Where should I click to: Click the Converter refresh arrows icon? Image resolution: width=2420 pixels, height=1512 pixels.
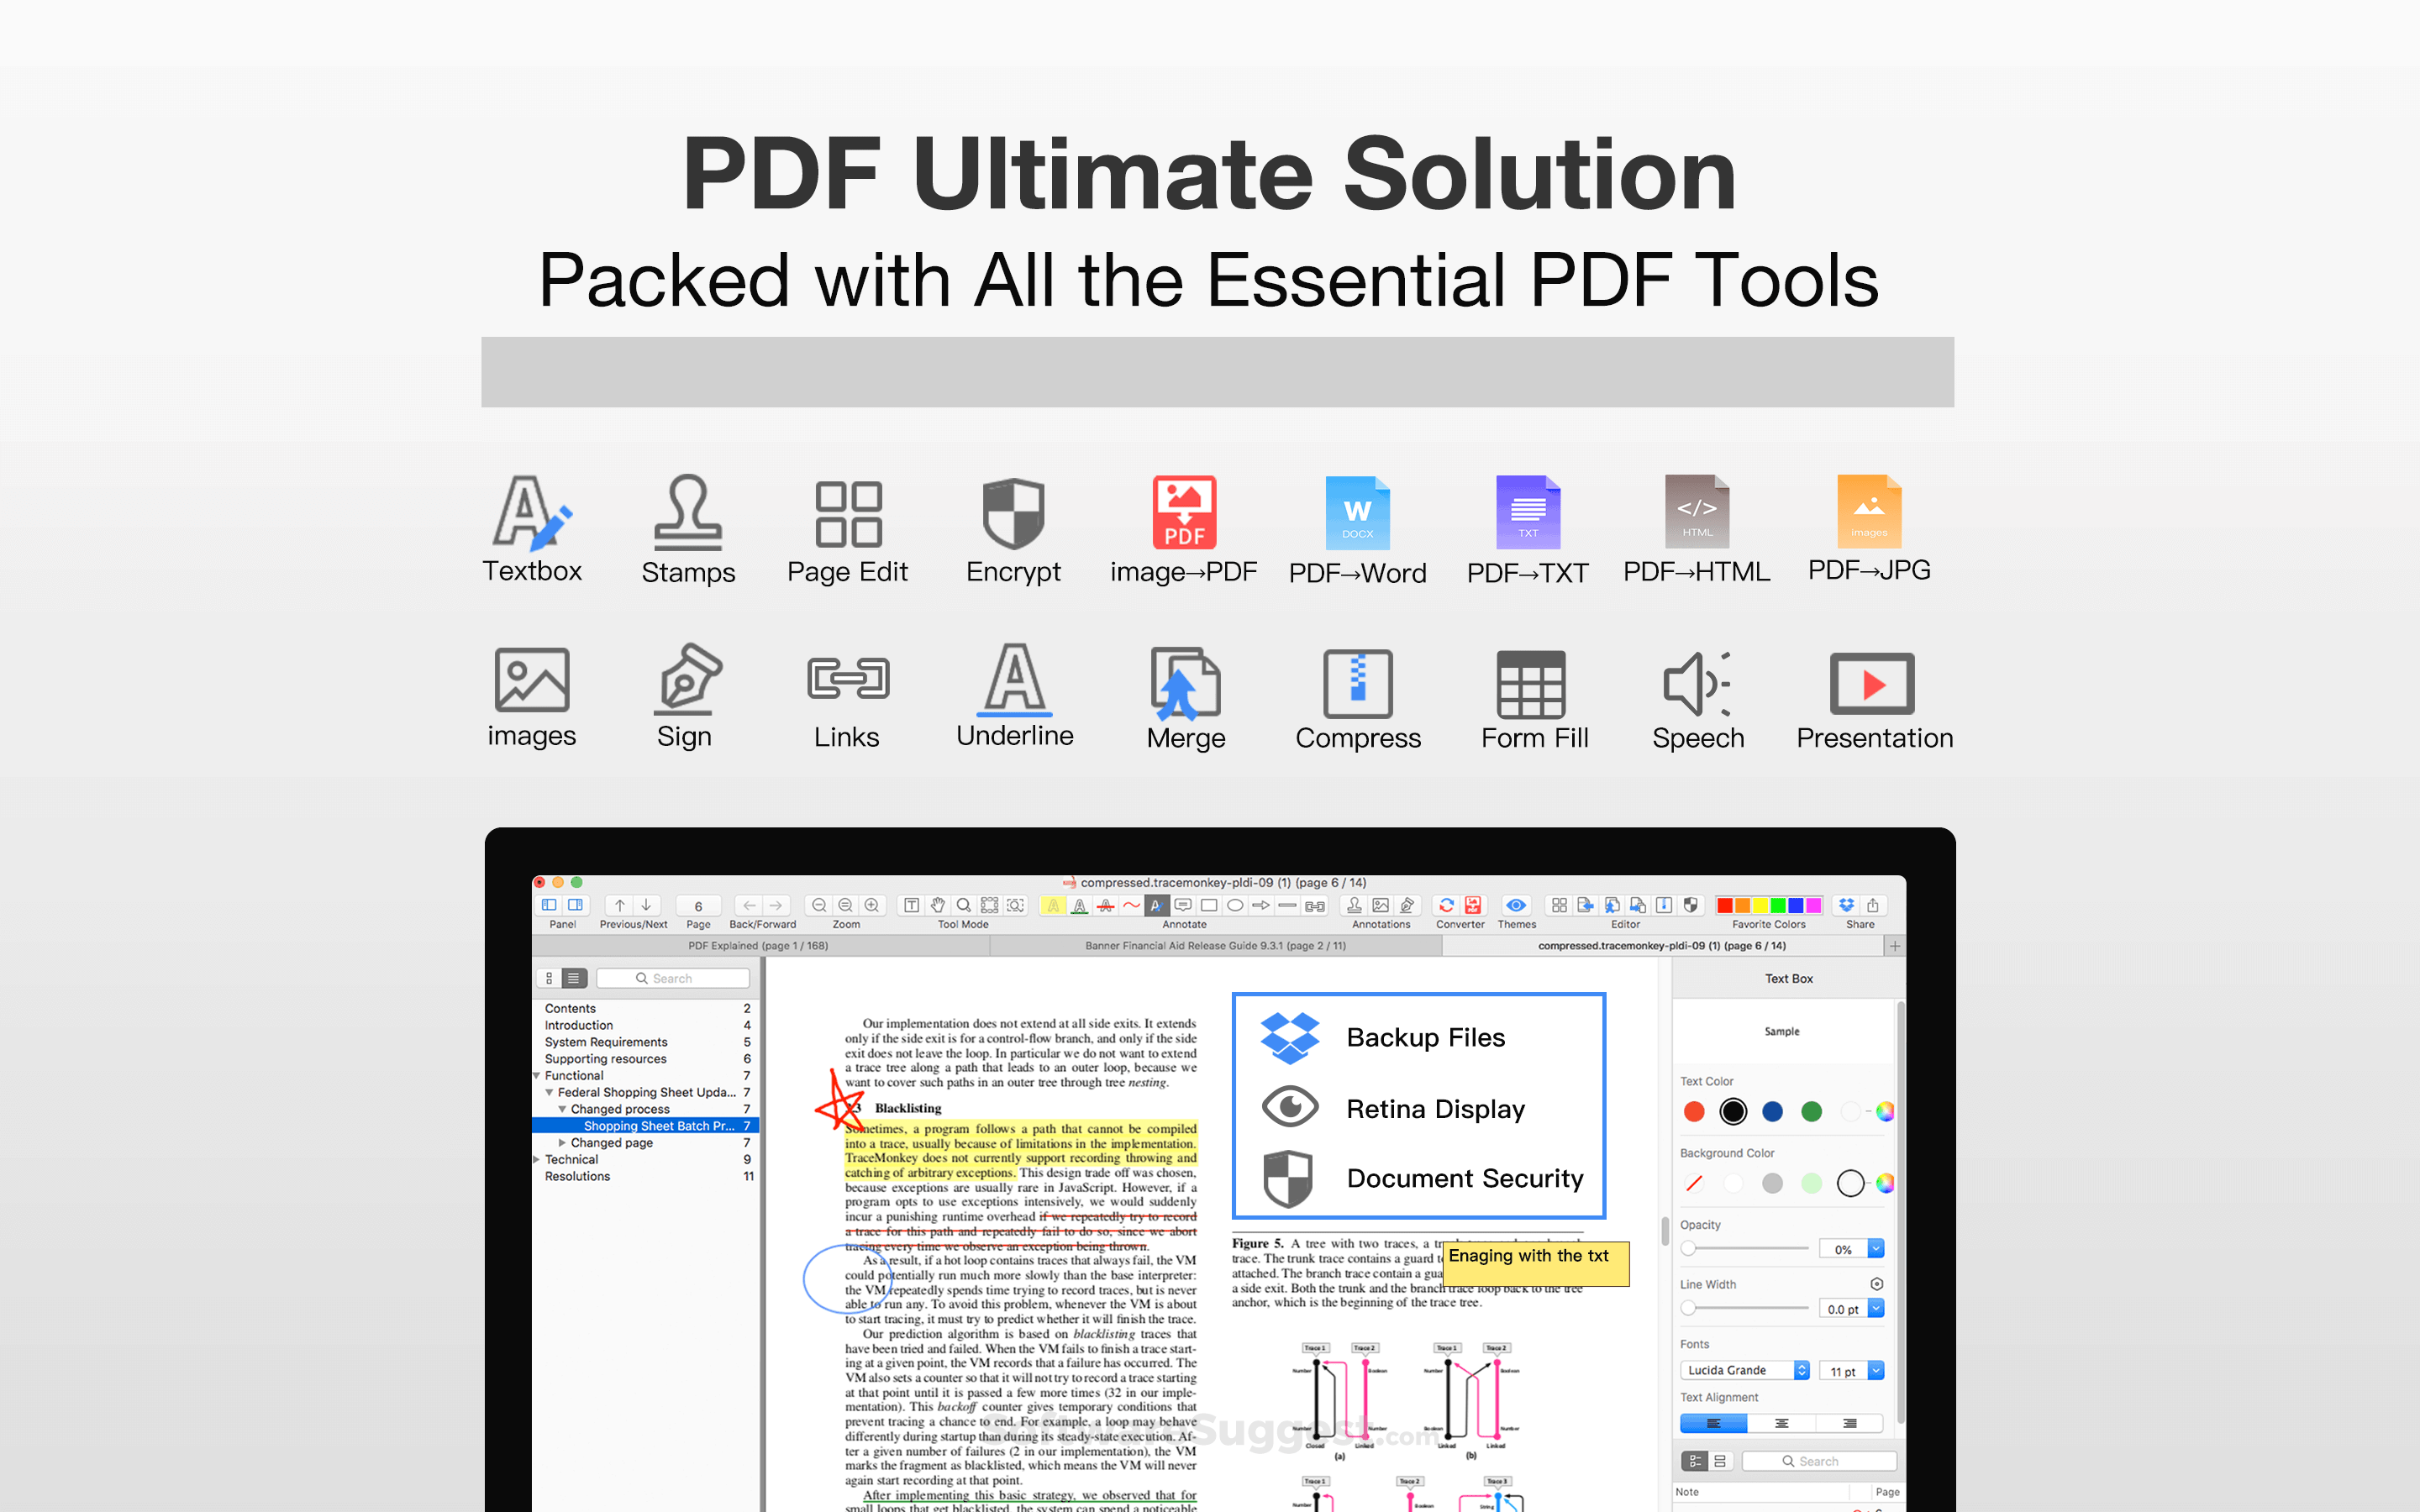1446,905
